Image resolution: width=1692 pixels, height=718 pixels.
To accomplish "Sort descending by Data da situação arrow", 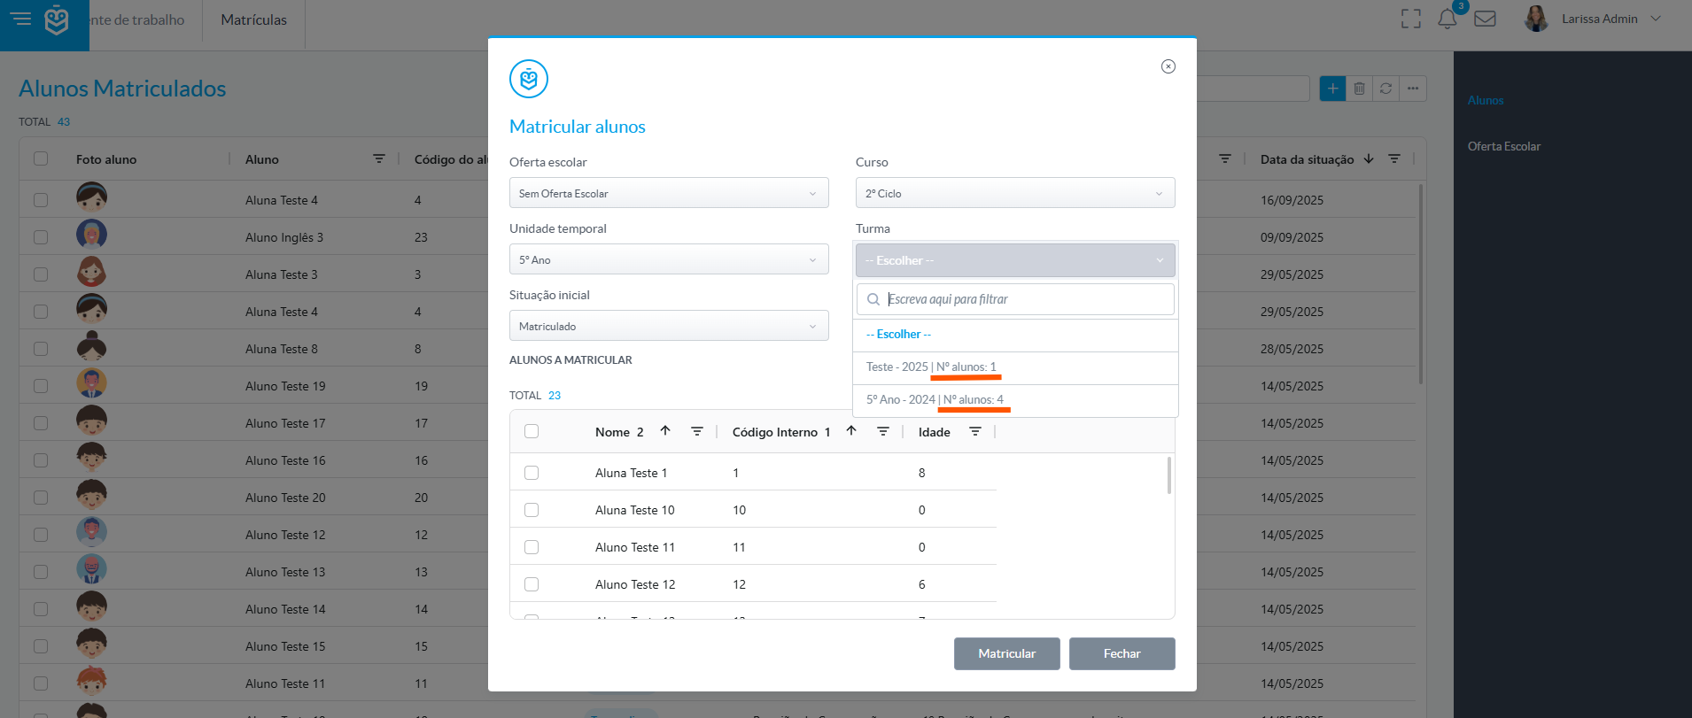I will [1369, 159].
